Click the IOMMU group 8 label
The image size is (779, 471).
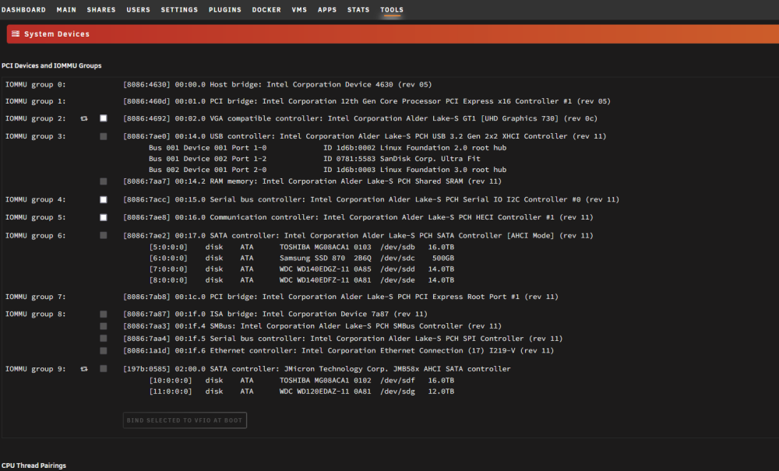coord(35,315)
